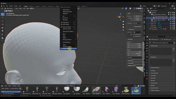Select the Annotate tool

[2, 35]
